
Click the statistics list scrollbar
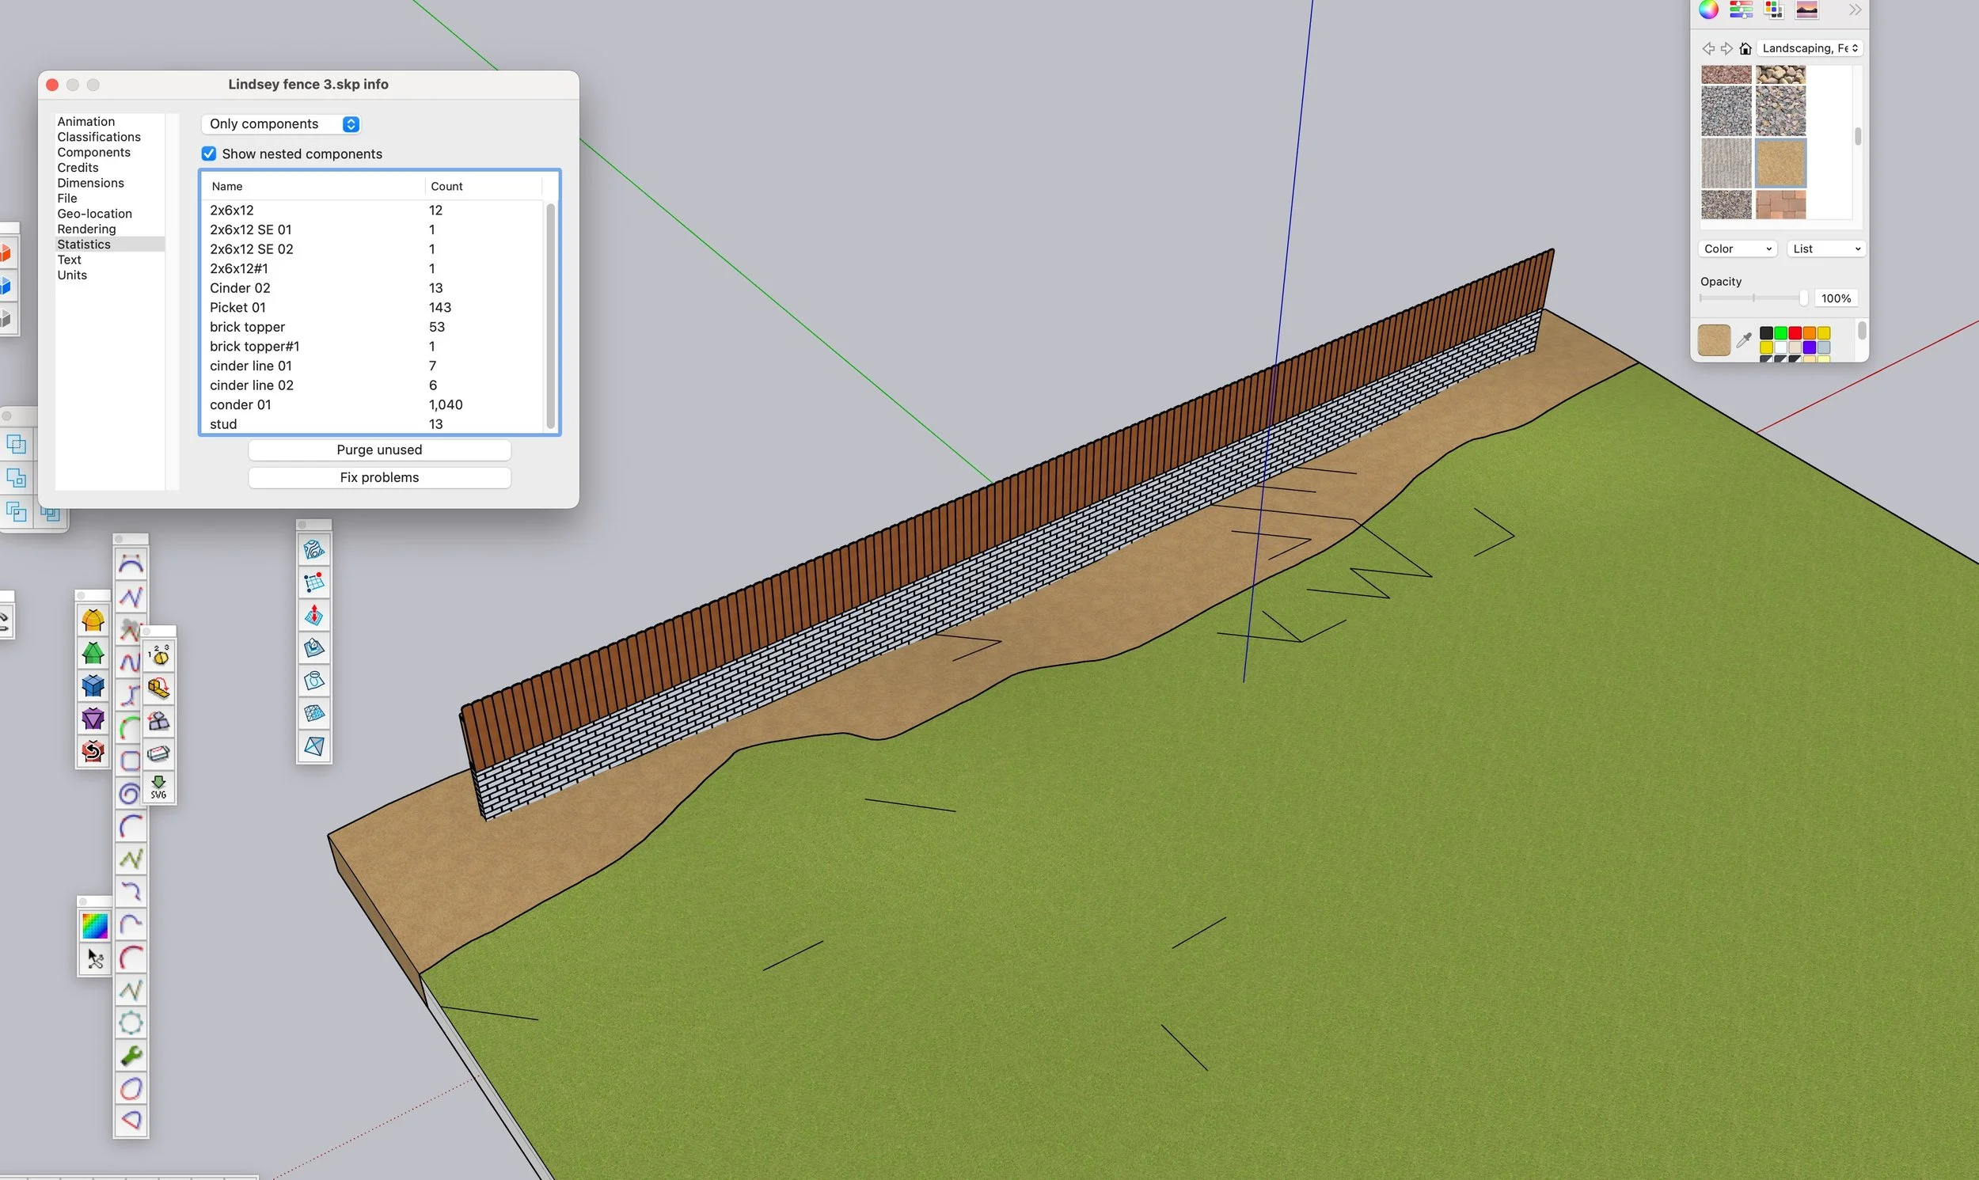[x=550, y=316]
